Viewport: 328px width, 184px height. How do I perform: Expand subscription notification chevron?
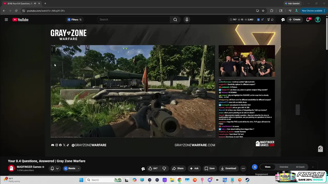(x=57, y=168)
